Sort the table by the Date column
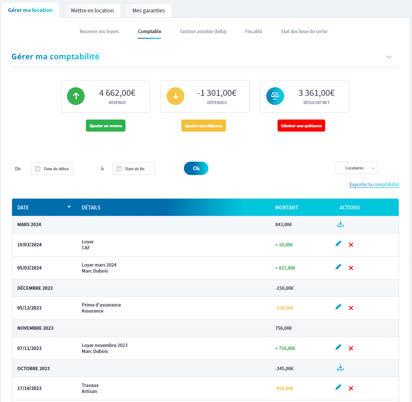The width and height of the screenshot is (412, 402). 69,207
